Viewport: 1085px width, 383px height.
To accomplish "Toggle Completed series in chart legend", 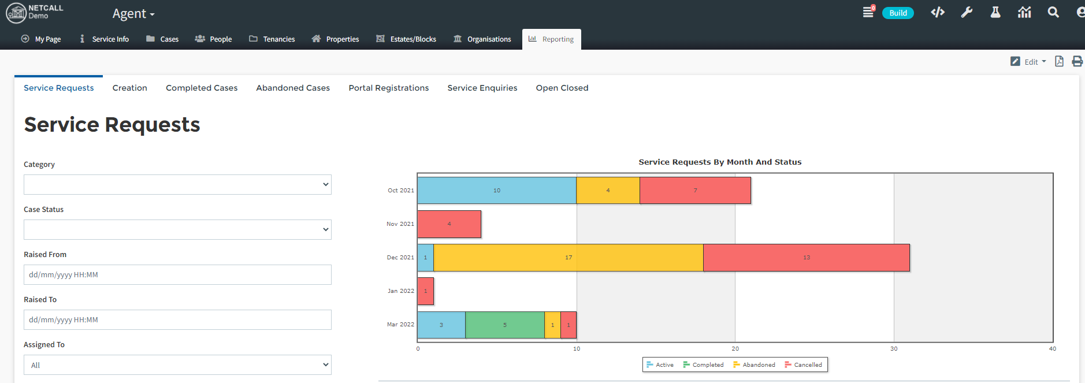I will pos(703,365).
